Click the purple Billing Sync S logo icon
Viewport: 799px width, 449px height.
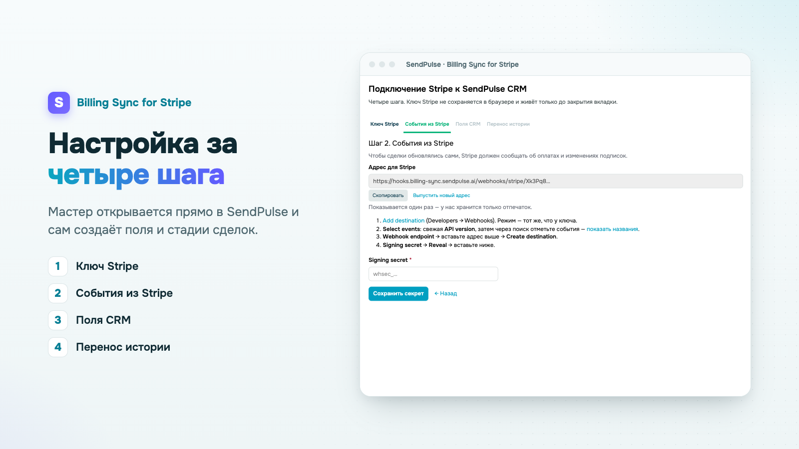(x=59, y=103)
